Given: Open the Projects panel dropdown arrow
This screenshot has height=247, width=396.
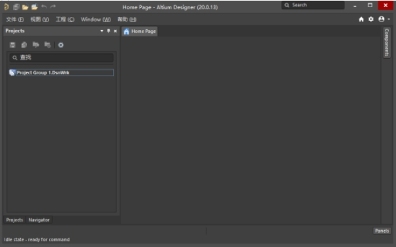Looking at the screenshot, I should 102,31.
